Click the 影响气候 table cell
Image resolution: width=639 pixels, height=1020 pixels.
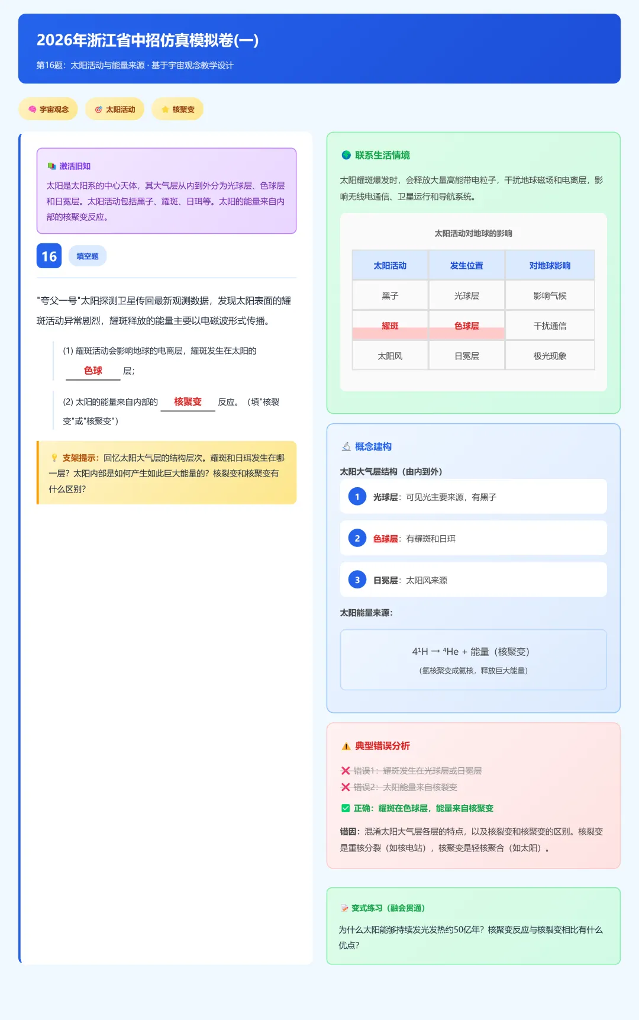(550, 295)
